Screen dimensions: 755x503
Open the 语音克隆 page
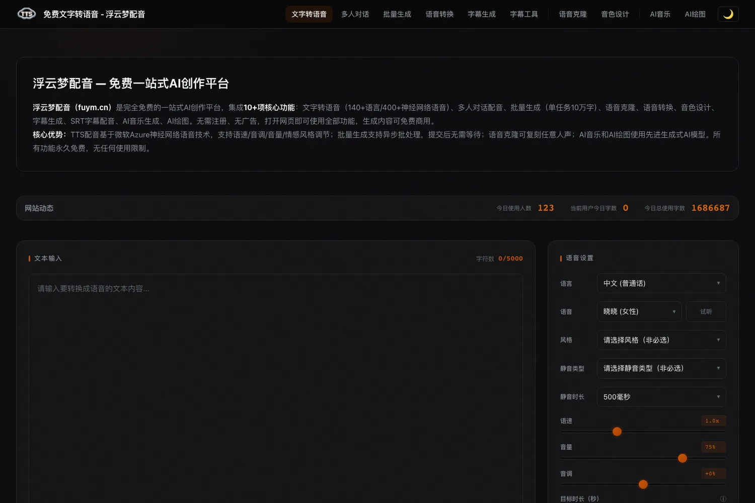[573, 14]
